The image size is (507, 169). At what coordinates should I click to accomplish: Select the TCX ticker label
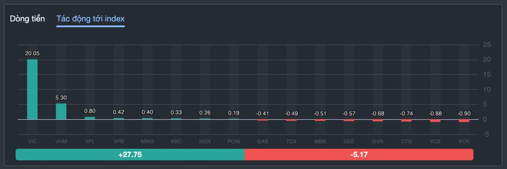[291, 141]
